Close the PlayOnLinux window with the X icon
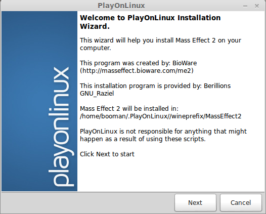This screenshot has width=266, height=214. pos(257,6)
